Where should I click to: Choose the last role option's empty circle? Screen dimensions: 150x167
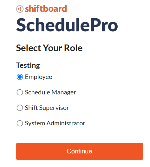pos(20,123)
